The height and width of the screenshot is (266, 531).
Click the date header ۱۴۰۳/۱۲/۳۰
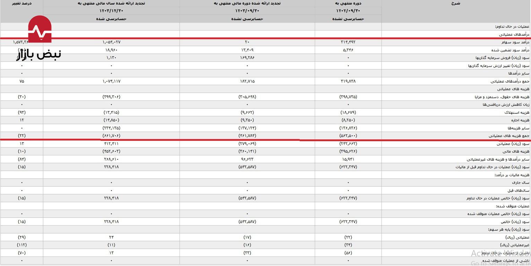[x=111, y=11]
